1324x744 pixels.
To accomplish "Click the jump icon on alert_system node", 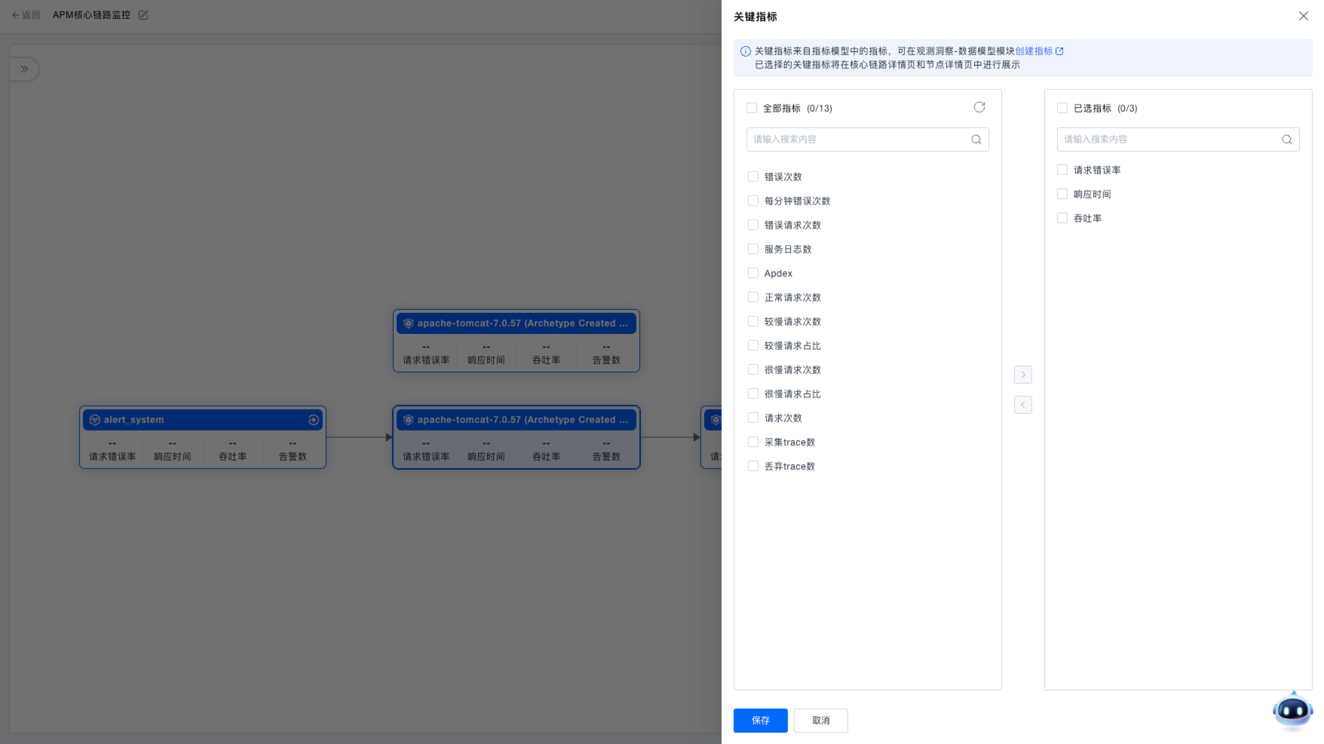I will pos(314,420).
